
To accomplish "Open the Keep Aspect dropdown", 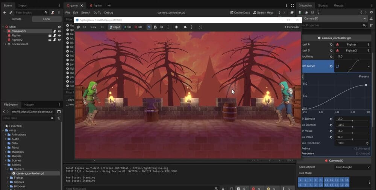I will click(353, 167).
